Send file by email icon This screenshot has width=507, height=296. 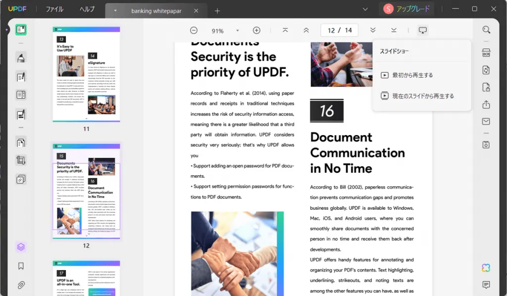pyautogui.click(x=486, y=121)
